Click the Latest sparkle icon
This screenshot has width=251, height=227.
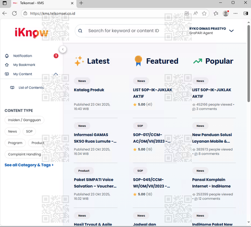point(79,61)
